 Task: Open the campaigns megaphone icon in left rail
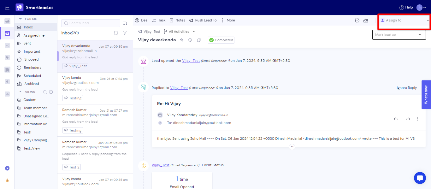(7, 21)
